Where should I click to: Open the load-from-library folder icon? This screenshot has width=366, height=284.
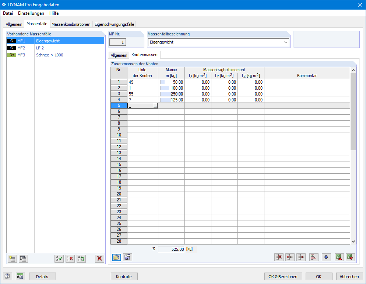point(116,257)
